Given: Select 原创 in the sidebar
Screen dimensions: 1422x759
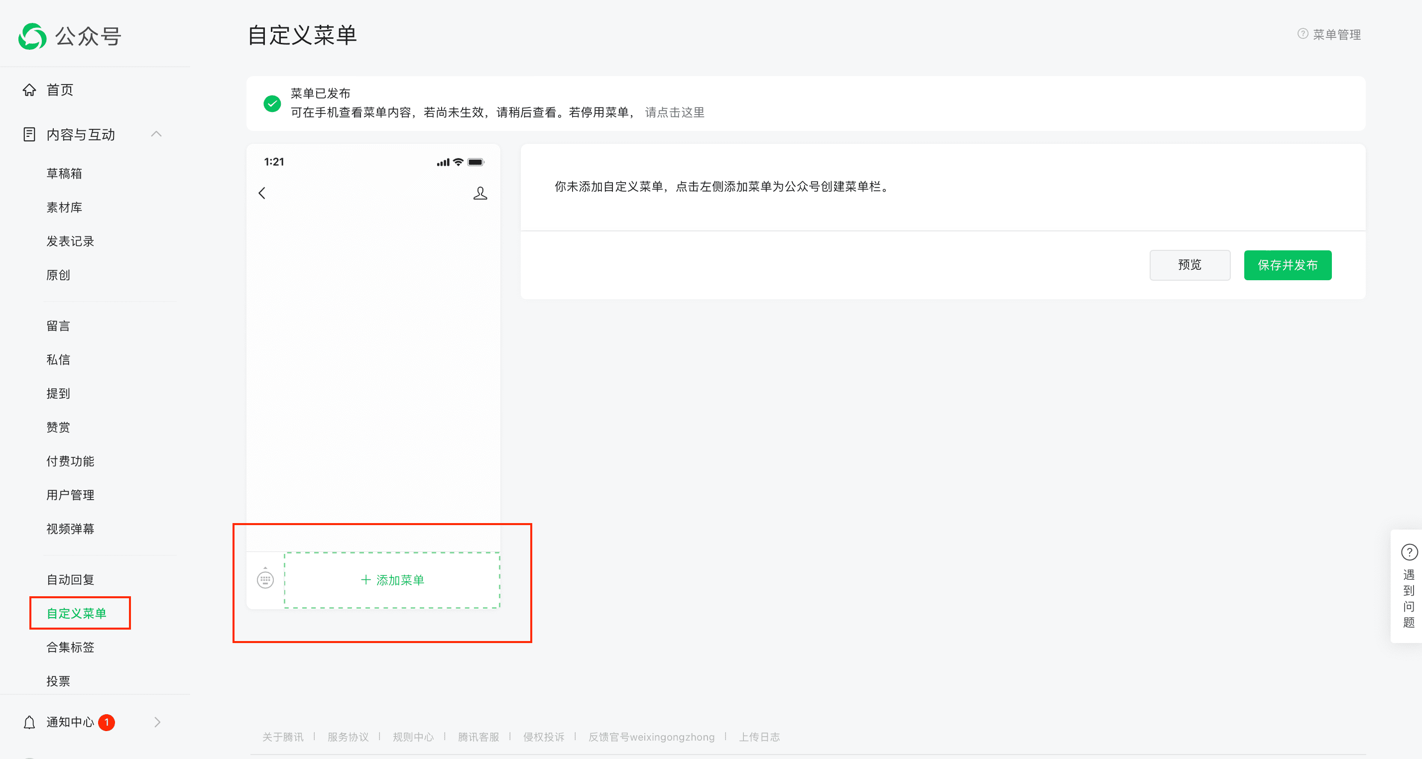Looking at the screenshot, I should coord(58,275).
